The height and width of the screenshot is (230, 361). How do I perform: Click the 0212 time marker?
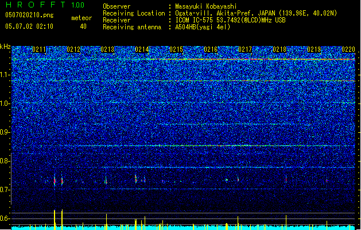pos(73,49)
